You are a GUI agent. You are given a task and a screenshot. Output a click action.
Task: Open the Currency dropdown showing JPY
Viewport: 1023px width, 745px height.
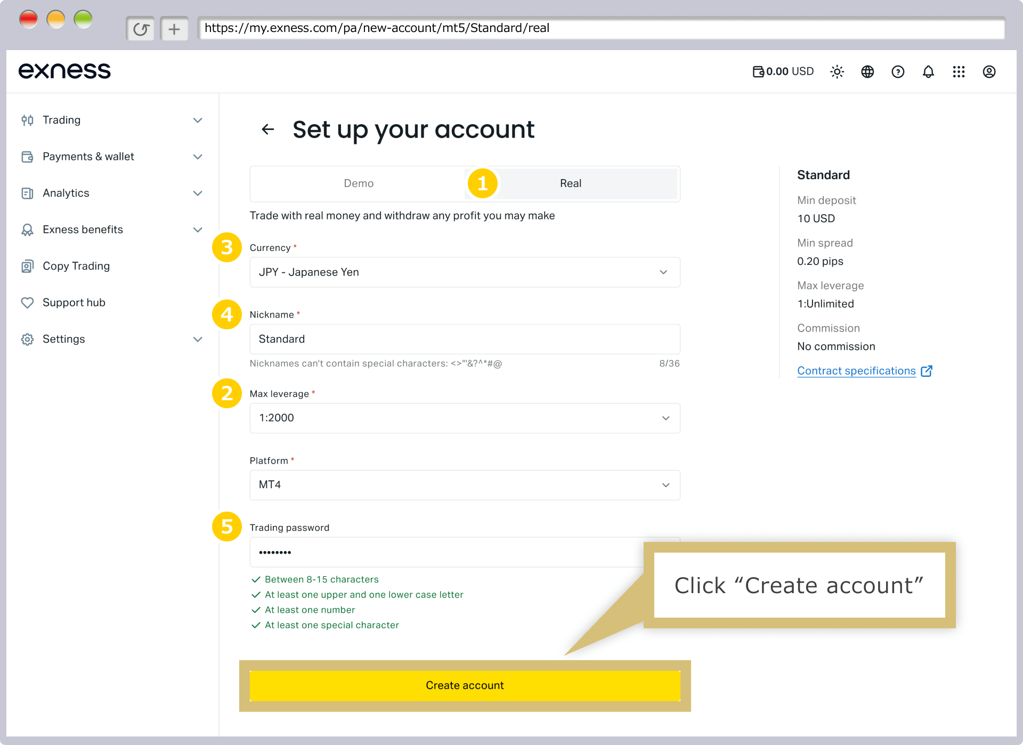[465, 272]
